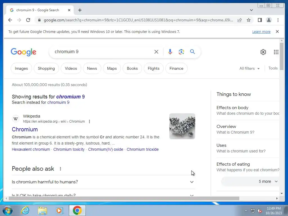Image resolution: width=288 pixels, height=216 pixels.
Task: Submit search with magnifier icon
Action: click(x=192, y=52)
